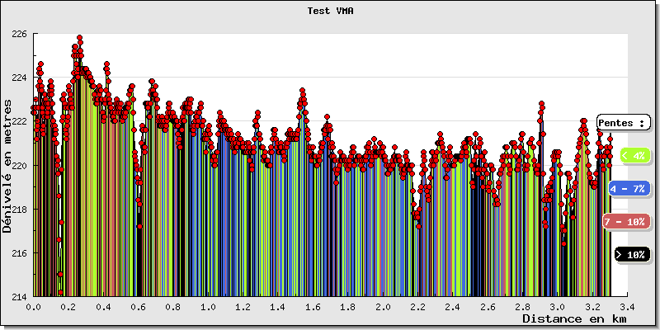Click the 1.6 tick on the distance axis

pos(313,307)
